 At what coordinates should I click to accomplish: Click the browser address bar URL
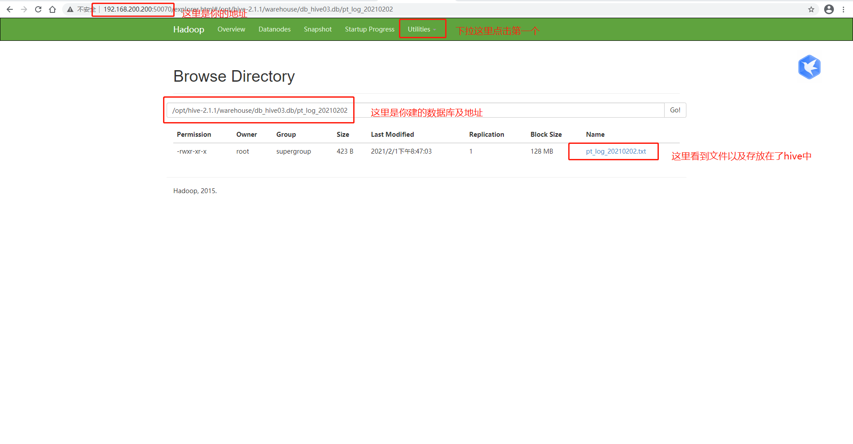click(x=248, y=9)
